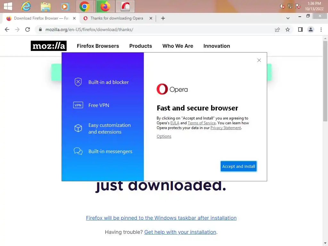Share this page using share icon
Screen dimensions: 328x246
click(x=277, y=29)
